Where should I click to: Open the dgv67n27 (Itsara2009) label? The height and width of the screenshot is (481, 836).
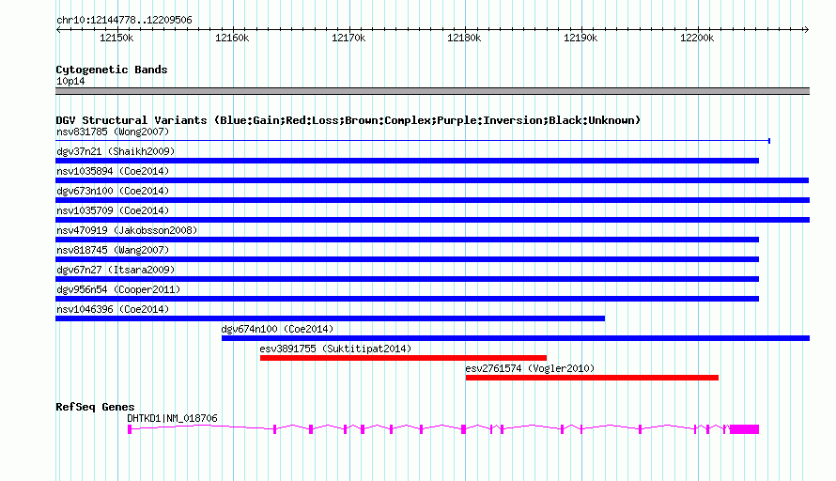116,270
